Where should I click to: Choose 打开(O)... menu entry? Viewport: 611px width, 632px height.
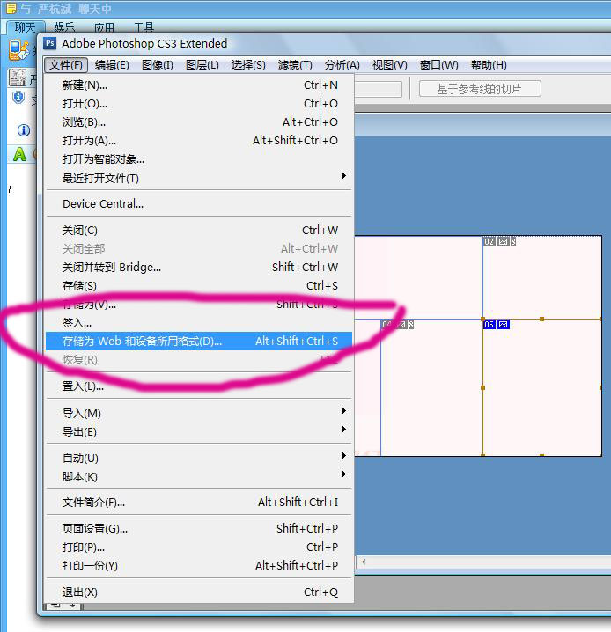(199, 104)
